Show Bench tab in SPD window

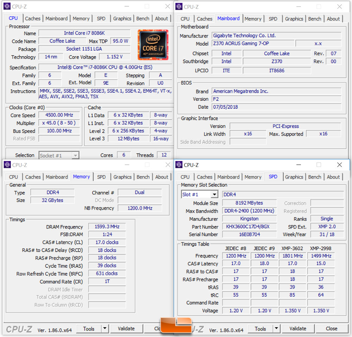(314, 177)
